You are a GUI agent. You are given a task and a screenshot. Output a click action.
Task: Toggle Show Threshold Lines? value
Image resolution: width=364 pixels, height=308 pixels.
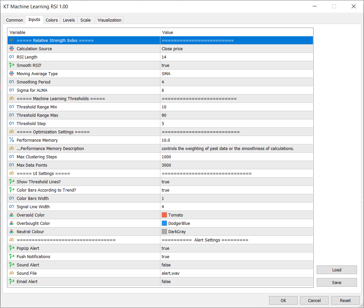point(236,182)
